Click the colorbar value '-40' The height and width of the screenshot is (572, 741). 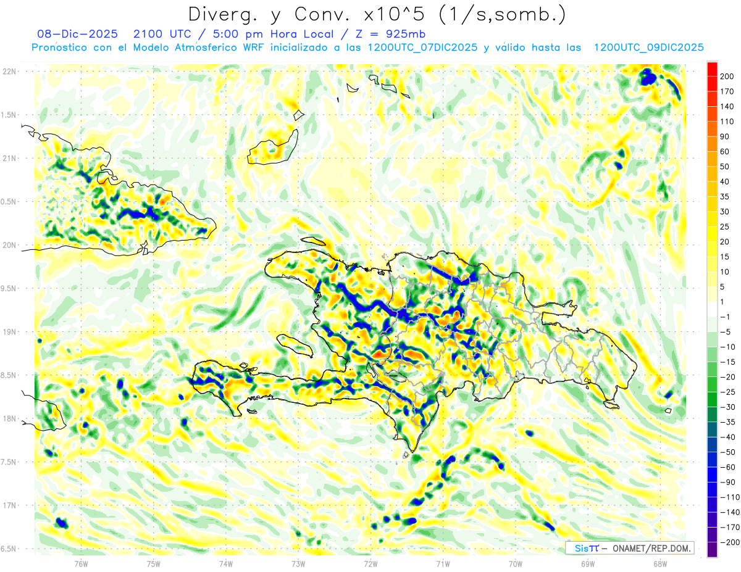(x=727, y=437)
